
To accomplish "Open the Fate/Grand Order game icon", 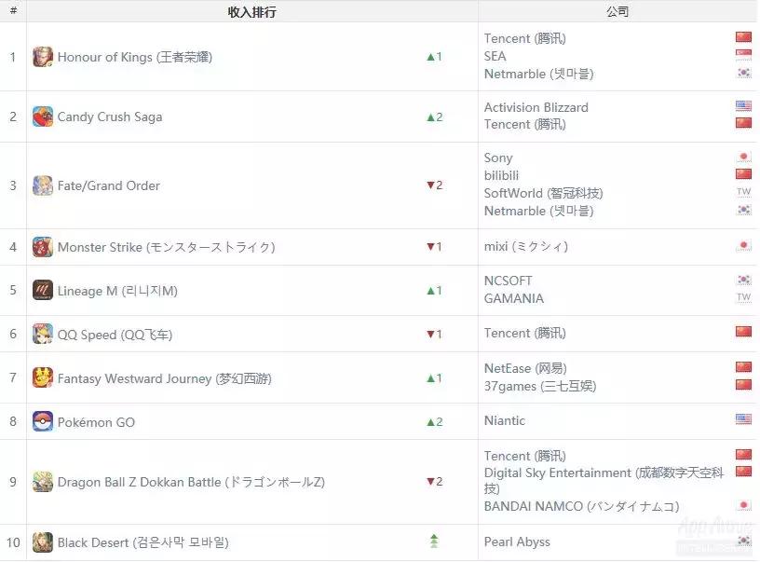I will 42,185.
